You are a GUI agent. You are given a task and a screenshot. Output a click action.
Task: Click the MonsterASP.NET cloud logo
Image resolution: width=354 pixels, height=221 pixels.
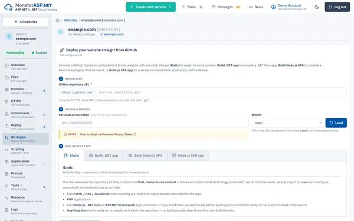8,7
